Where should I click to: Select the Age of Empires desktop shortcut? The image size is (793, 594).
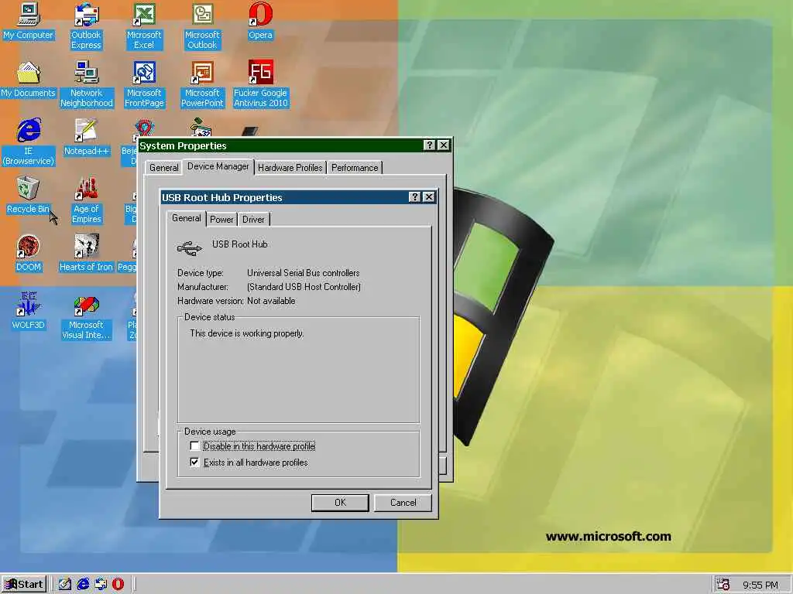[87, 200]
